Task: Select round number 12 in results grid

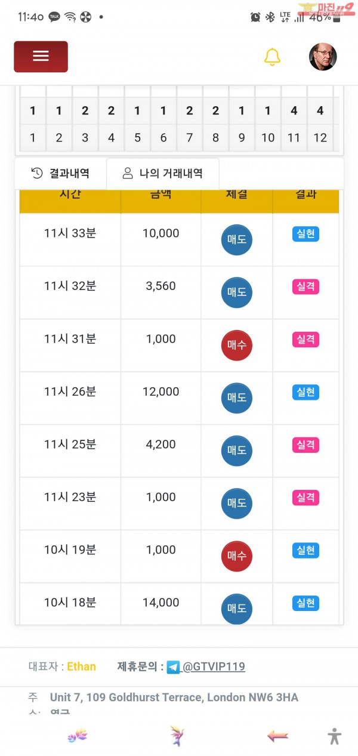Action: coord(320,138)
